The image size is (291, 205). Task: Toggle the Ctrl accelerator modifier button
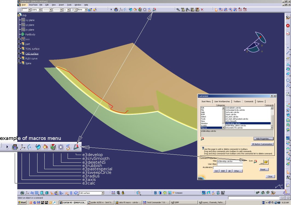tap(216, 171)
